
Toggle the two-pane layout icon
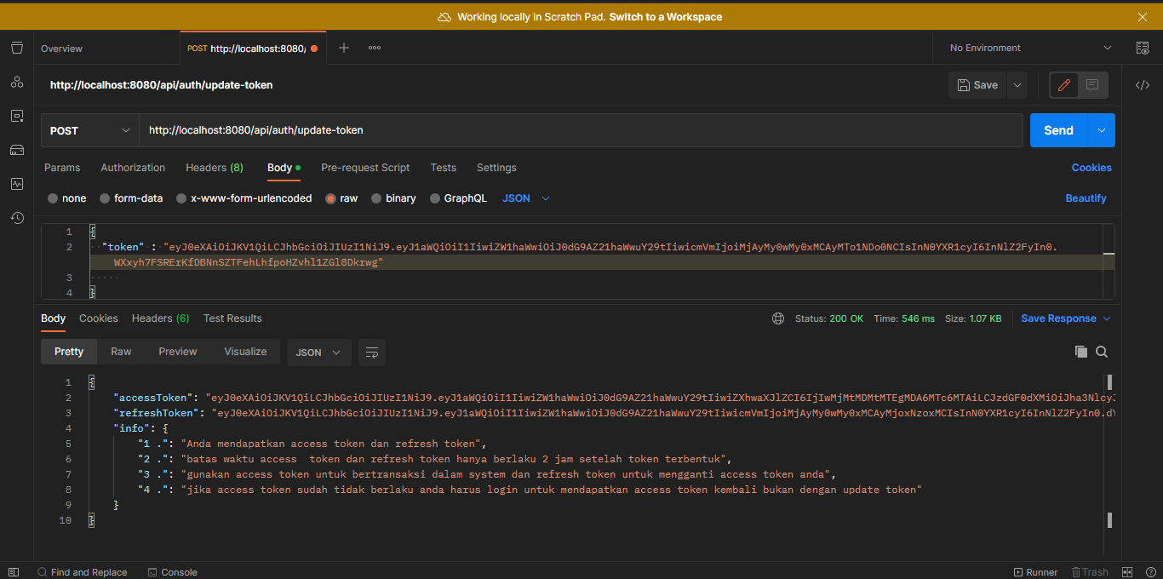[1127, 572]
